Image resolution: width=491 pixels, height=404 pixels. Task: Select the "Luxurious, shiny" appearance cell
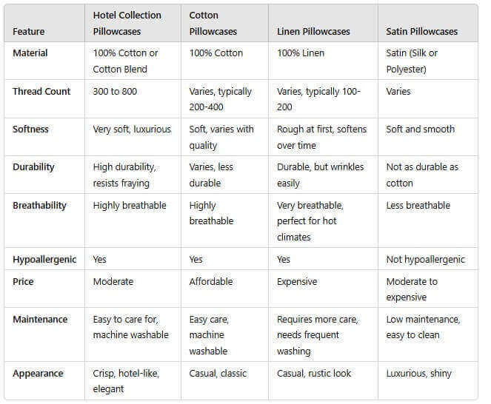[x=420, y=373]
